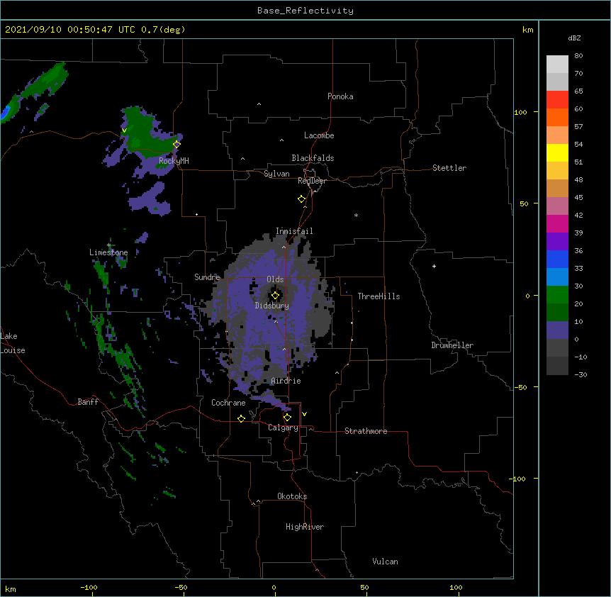611x597 pixels.
Task: Click the yellow v marker east of Calgary
Action: [x=304, y=414]
